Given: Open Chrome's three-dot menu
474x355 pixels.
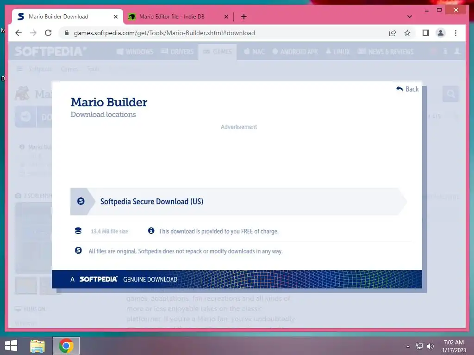Looking at the screenshot, I should pos(455,33).
